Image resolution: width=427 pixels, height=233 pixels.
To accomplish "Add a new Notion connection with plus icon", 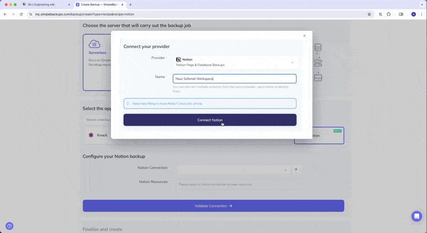I will coord(296,170).
